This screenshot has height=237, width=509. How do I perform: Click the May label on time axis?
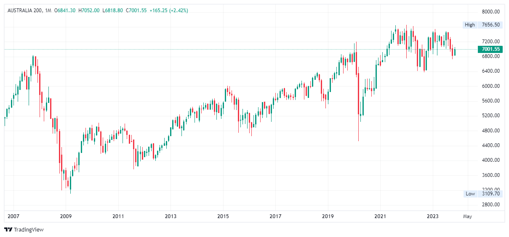click(x=467, y=216)
